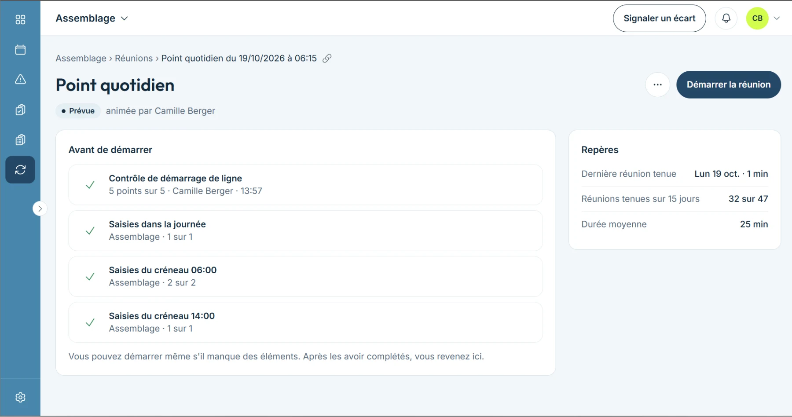Click the Prévue status badge
The height and width of the screenshot is (417, 792).
pyautogui.click(x=78, y=111)
